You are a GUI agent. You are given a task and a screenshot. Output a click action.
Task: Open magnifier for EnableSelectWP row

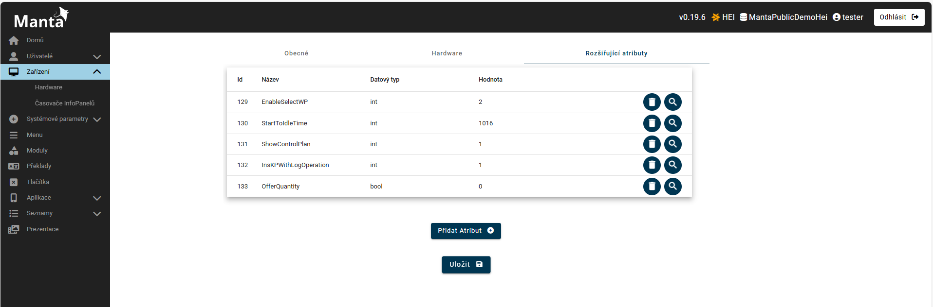672,102
